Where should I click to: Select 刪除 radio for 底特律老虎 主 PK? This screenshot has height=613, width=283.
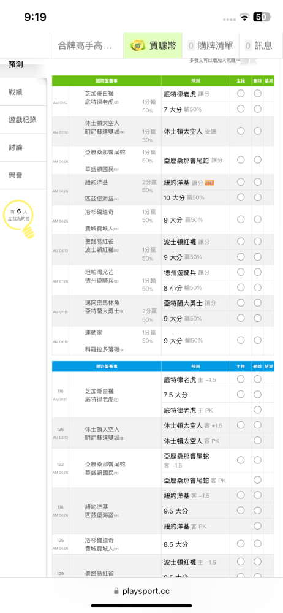(257, 409)
